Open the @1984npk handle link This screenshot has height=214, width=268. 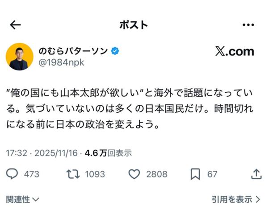point(61,62)
